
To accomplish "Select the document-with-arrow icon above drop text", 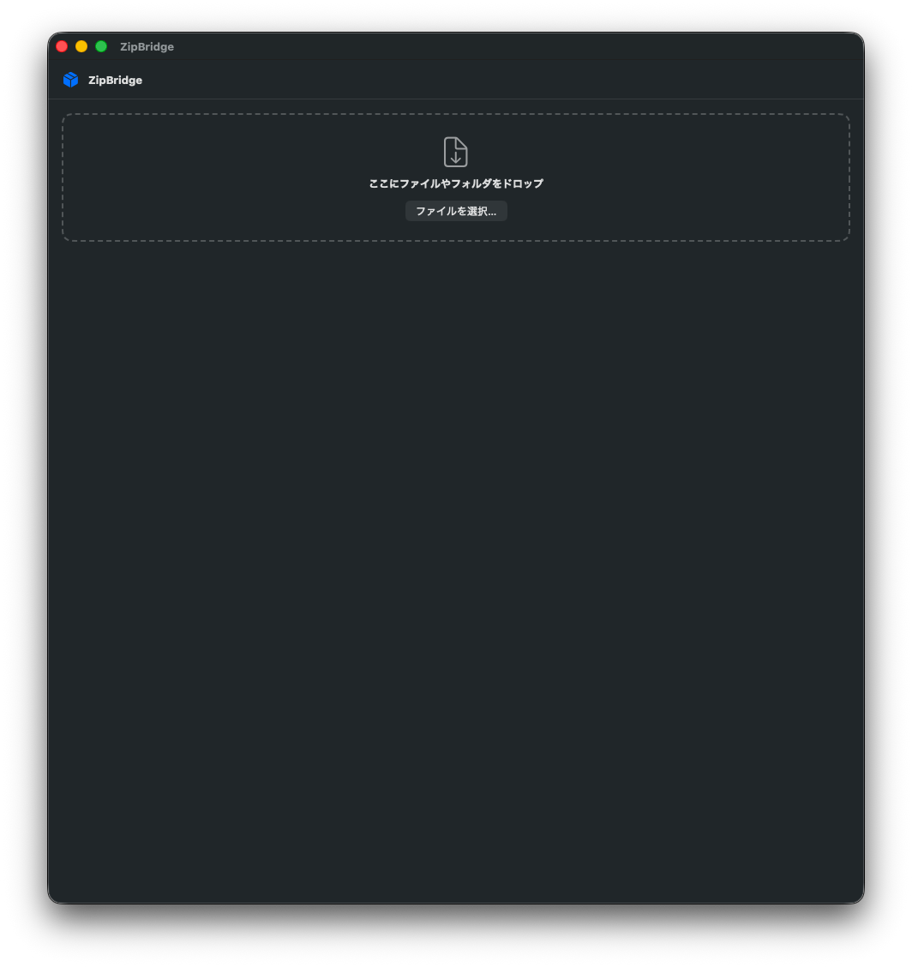I will pos(456,152).
